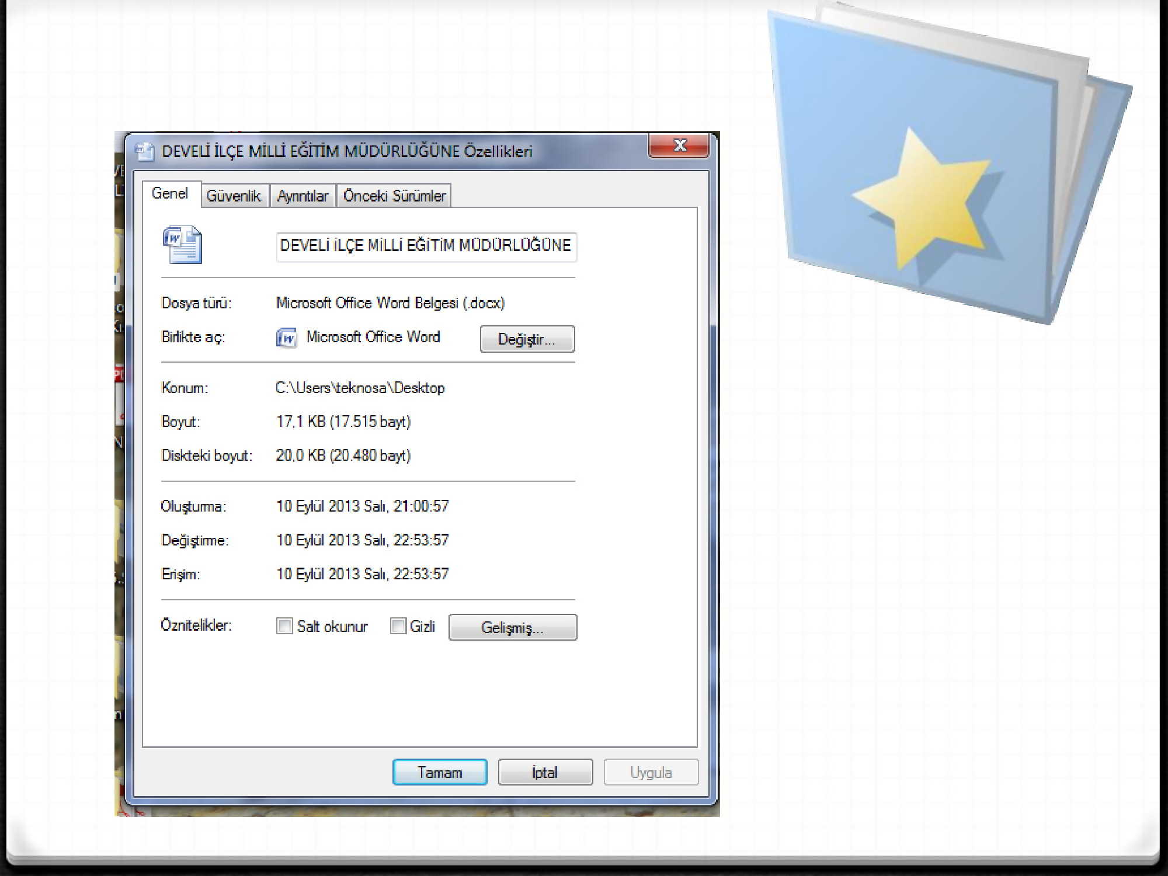
Task: Confirm with the Tamam button
Action: click(440, 772)
